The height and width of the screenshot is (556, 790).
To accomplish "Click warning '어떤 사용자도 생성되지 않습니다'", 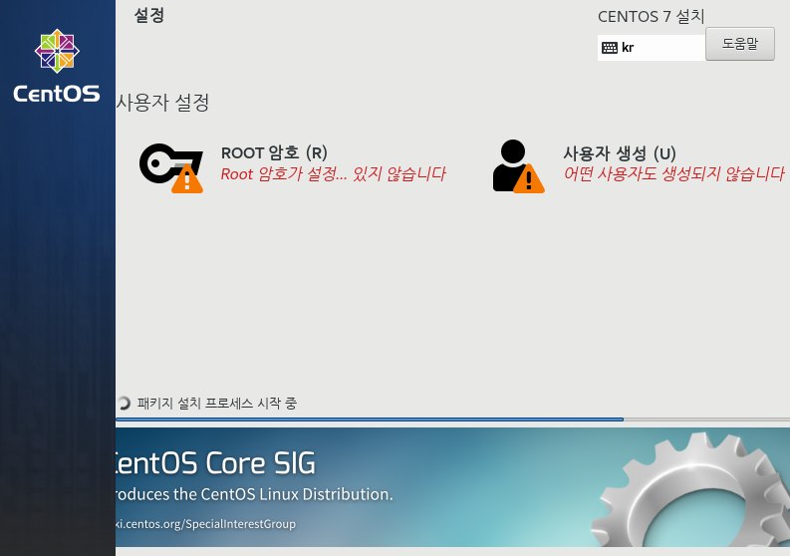I will 673,174.
